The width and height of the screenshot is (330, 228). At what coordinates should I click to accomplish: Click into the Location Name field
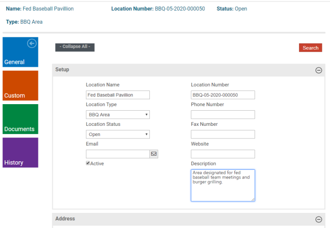pos(118,95)
